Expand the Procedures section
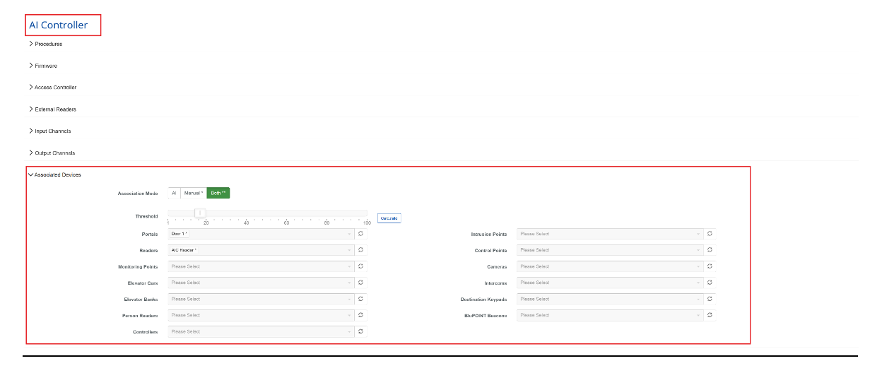 click(48, 44)
